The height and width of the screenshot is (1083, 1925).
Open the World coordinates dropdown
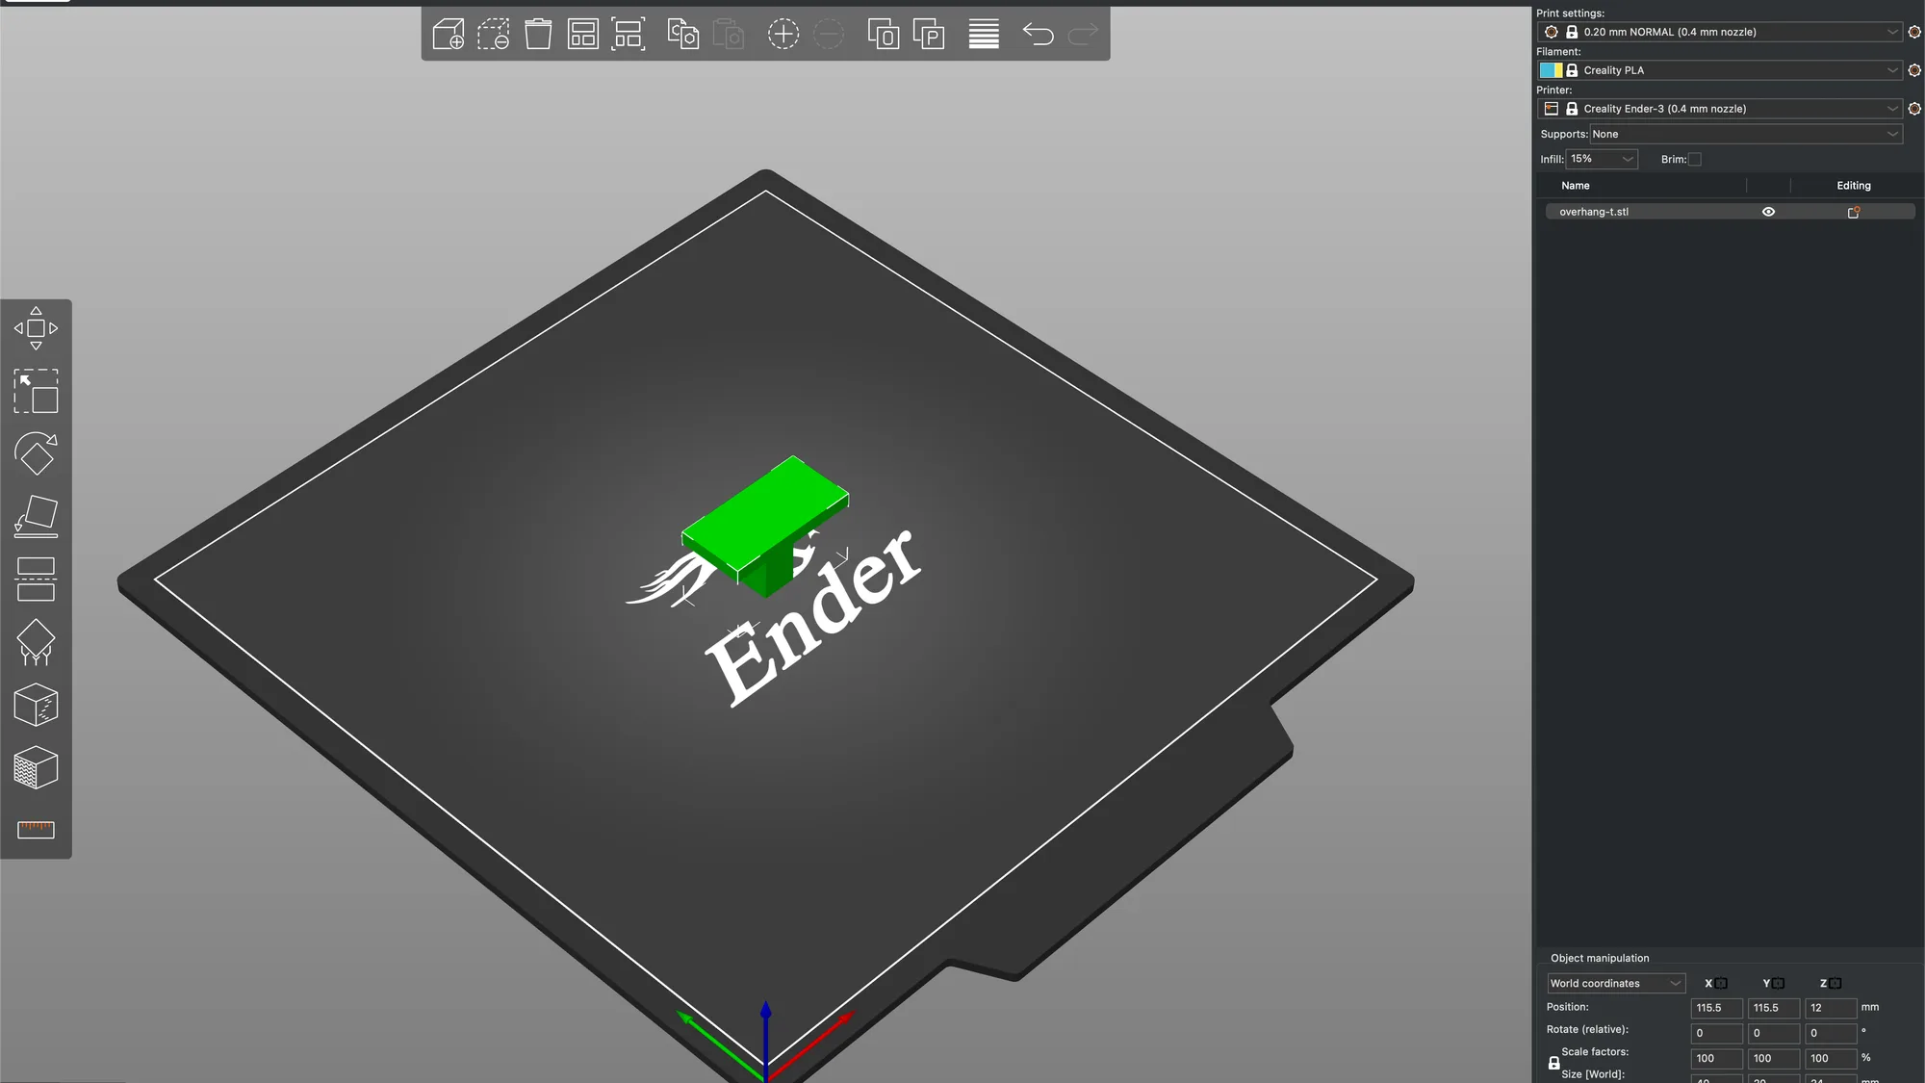1615,984
